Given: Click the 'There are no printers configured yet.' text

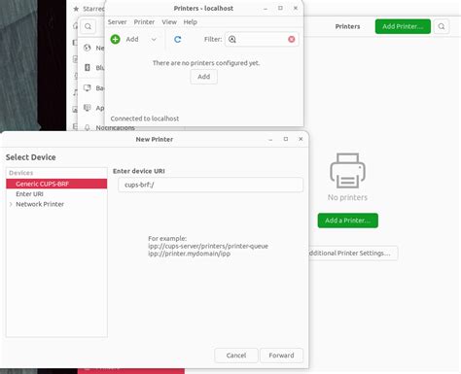Looking at the screenshot, I should [206, 63].
